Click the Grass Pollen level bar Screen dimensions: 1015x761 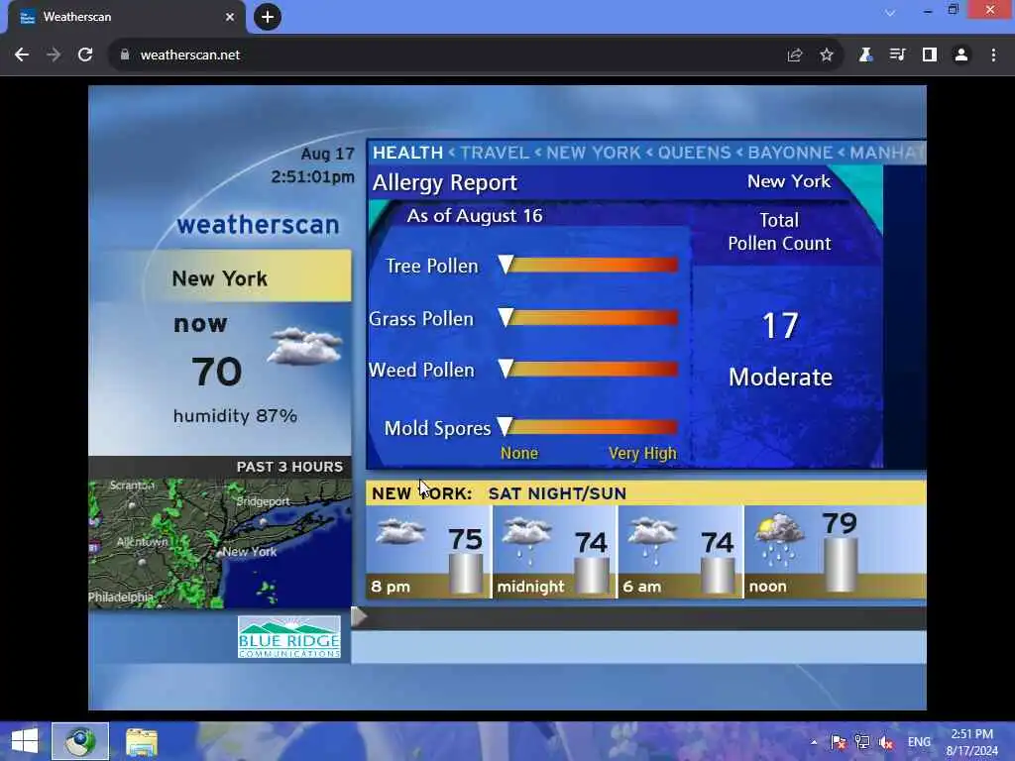[589, 318]
